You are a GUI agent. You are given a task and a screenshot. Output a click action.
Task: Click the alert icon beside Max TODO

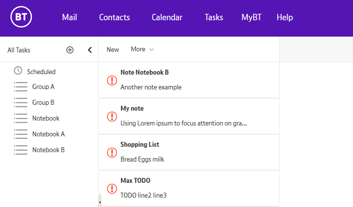112,188
